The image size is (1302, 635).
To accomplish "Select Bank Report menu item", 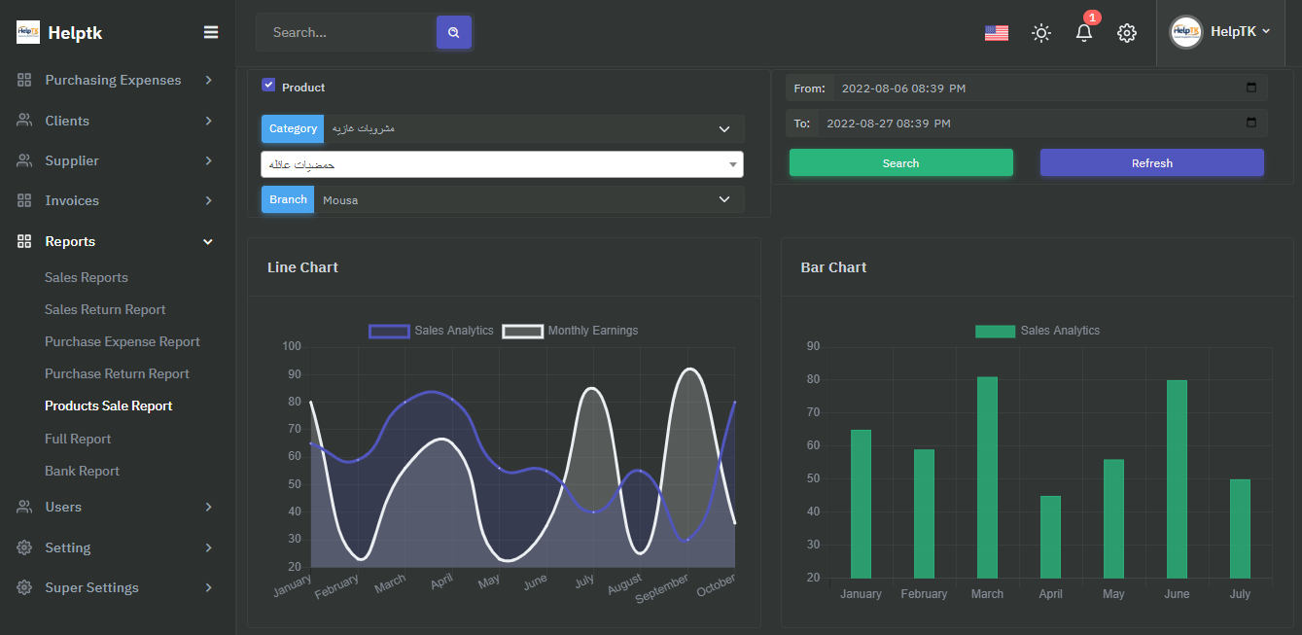I will [82, 472].
